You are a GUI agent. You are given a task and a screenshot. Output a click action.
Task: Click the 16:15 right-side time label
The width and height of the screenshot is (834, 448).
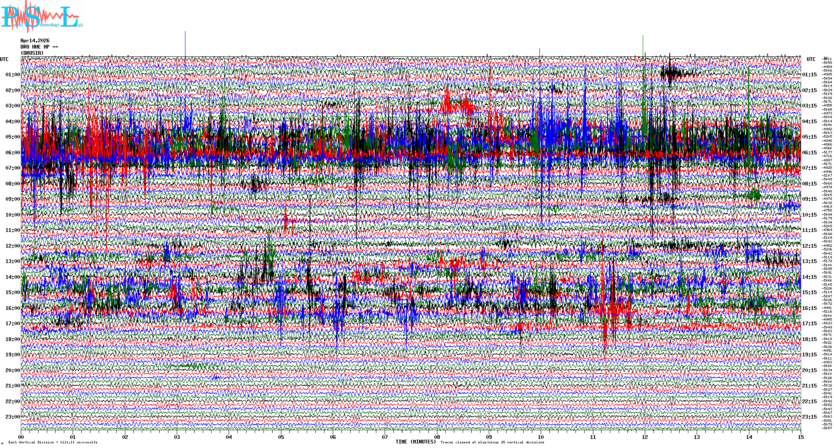coord(809,308)
